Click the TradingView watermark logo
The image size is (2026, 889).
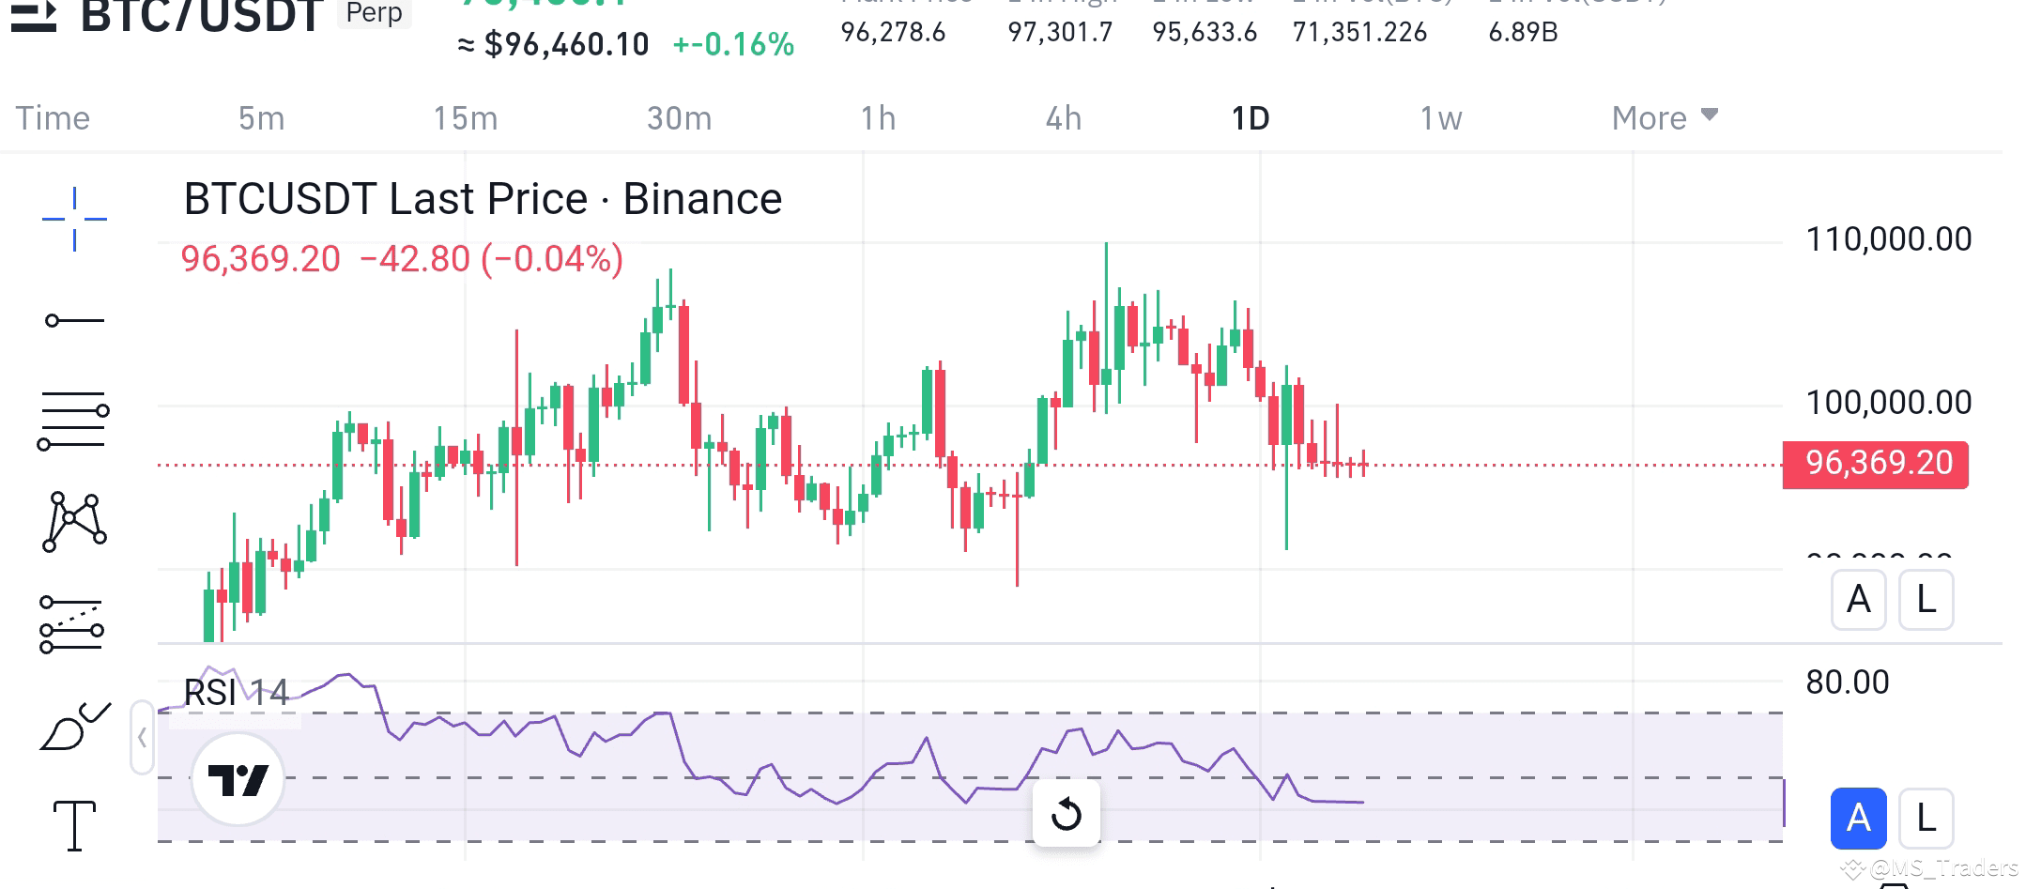point(238,777)
